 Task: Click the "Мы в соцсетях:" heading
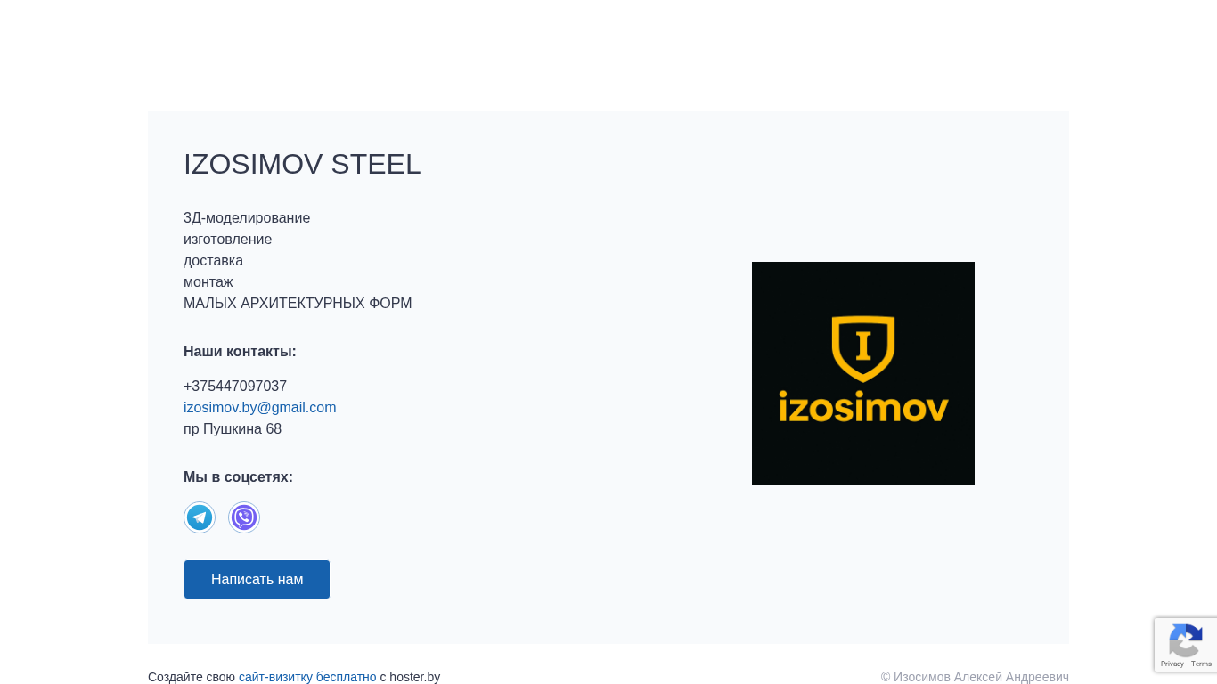click(238, 477)
